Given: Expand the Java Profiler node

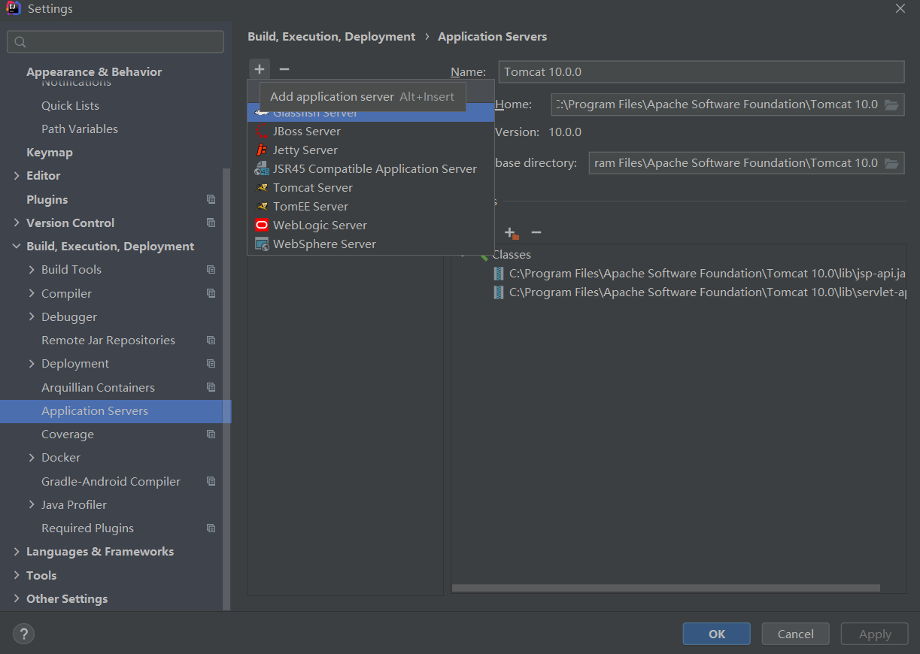Looking at the screenshot, I should [32, 505].
